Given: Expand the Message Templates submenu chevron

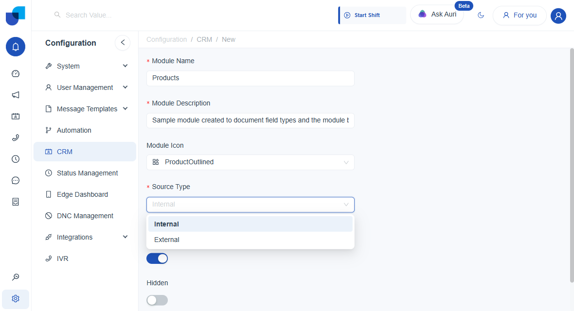Looking at the screenshot, I should point(125,109).
